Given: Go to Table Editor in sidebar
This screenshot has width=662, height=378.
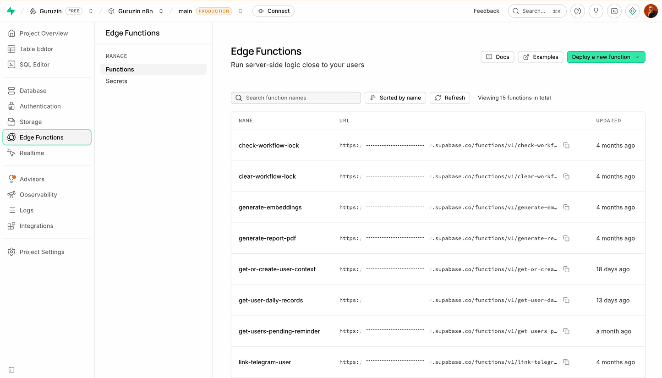Looking at the screenshot, I should pos(36,49).
